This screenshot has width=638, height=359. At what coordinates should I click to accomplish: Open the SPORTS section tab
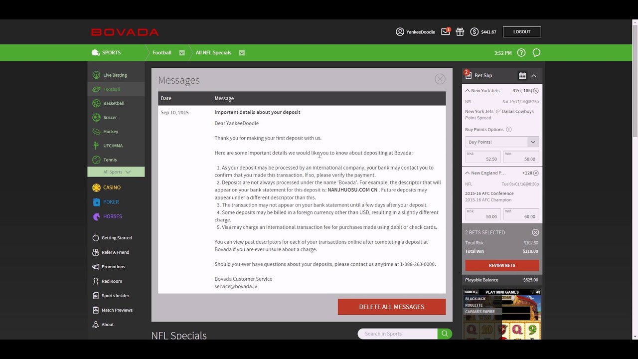[x=106, y=53]
